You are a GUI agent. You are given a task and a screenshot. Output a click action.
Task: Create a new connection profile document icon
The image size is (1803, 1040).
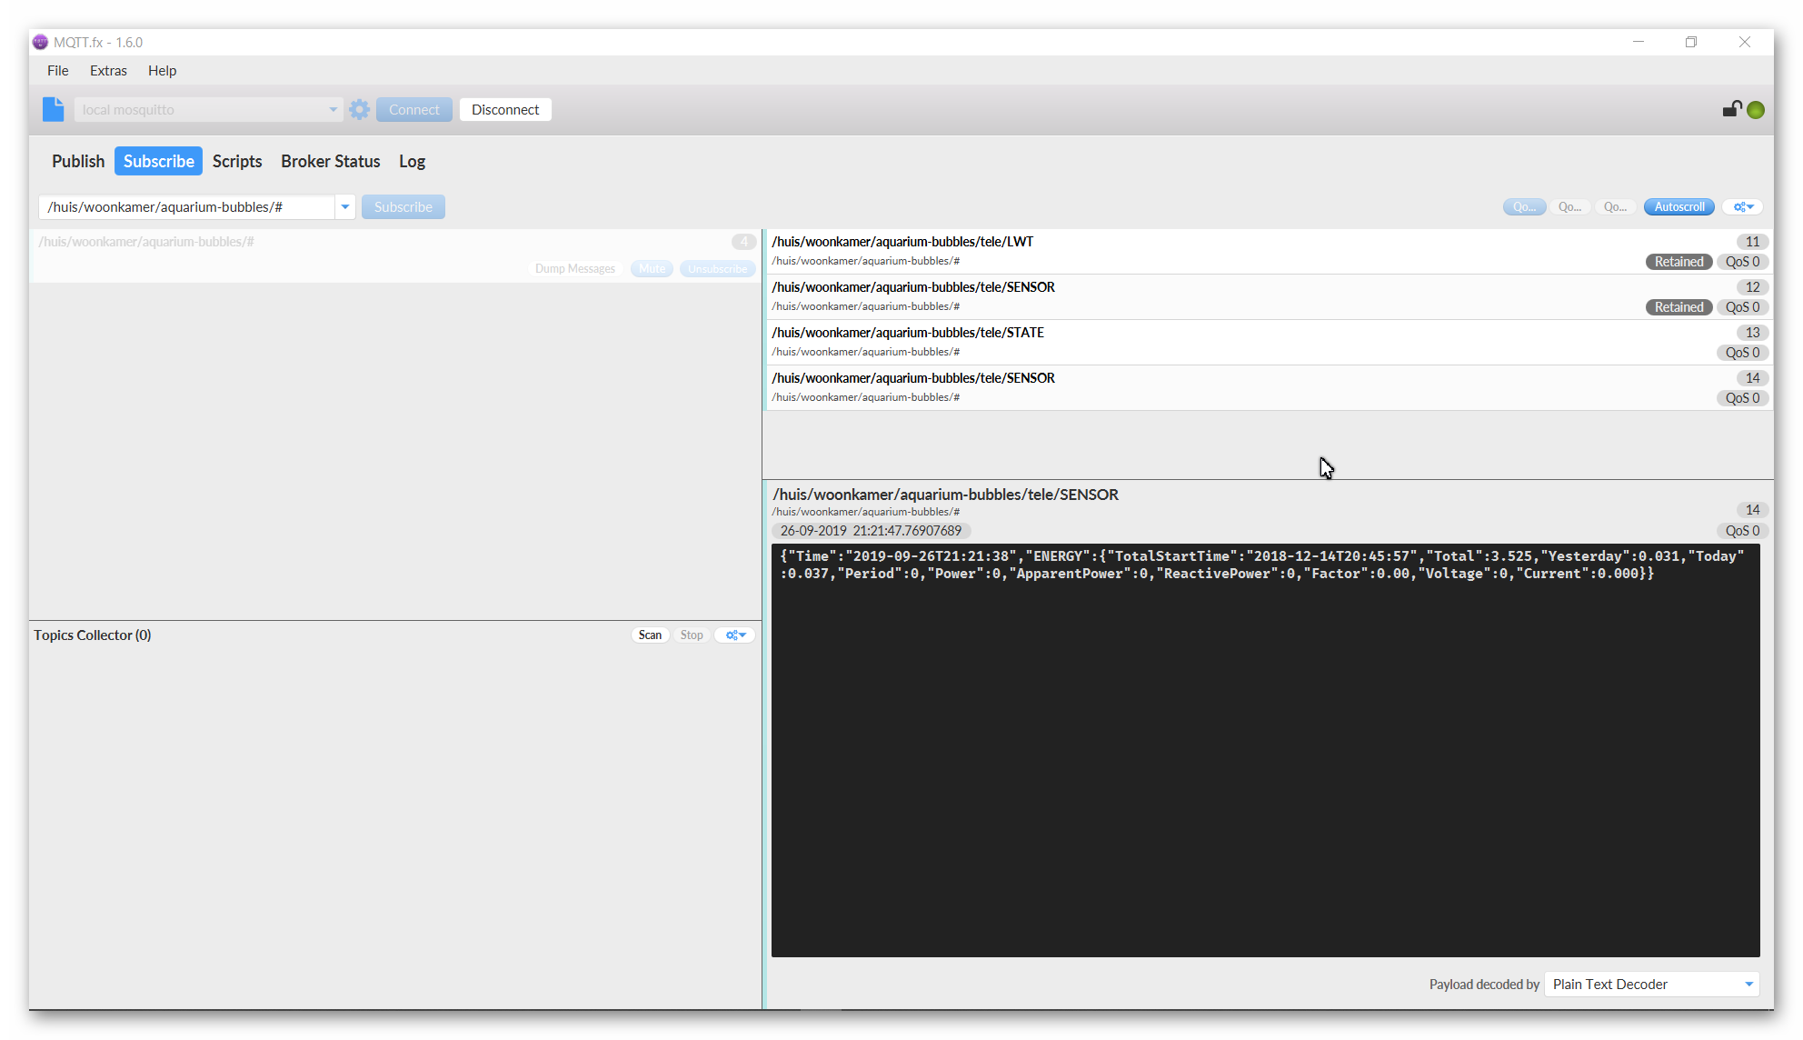point(53,109)
